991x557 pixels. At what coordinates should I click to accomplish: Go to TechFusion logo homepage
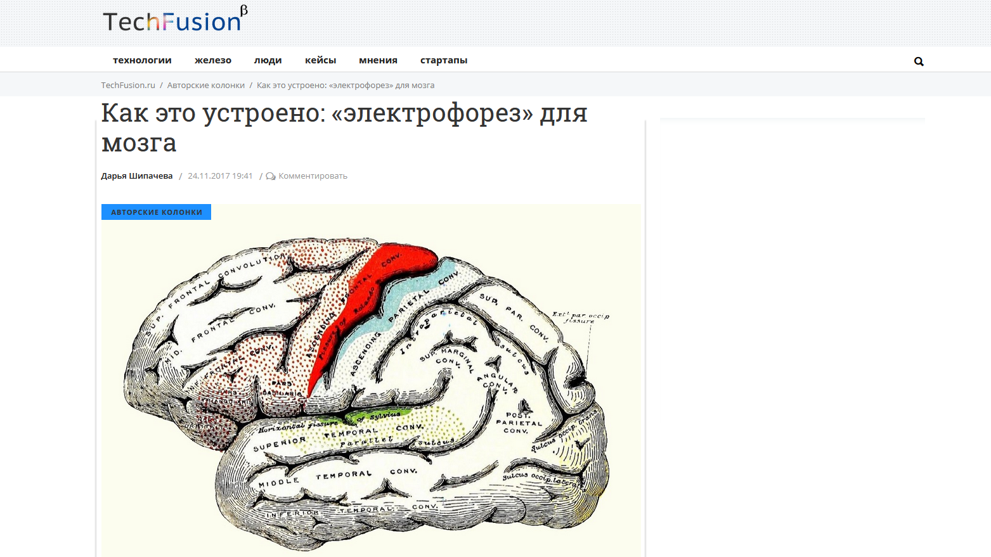pos(176,20)
